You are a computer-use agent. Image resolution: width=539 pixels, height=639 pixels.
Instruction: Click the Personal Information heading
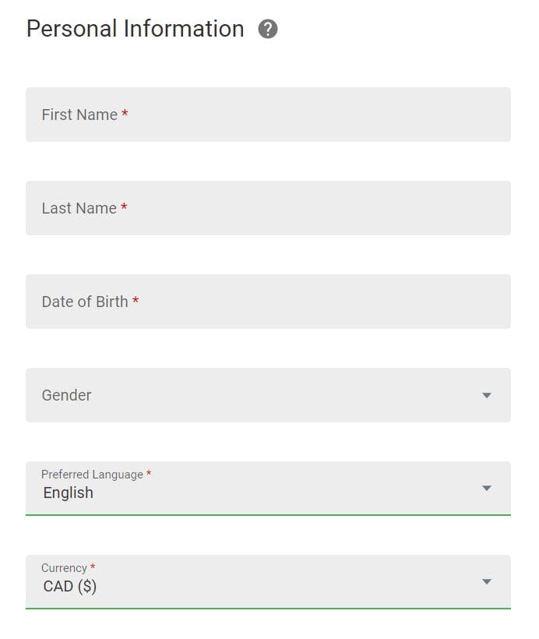tap(136, 29)
